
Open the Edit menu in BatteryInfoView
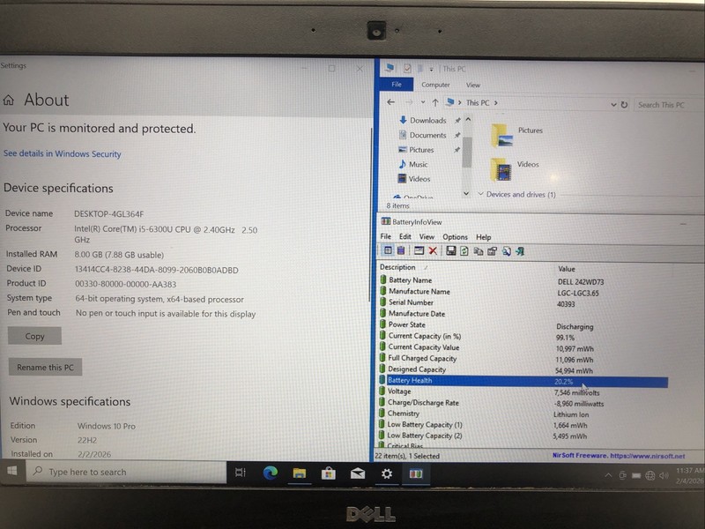coord(405,236)
